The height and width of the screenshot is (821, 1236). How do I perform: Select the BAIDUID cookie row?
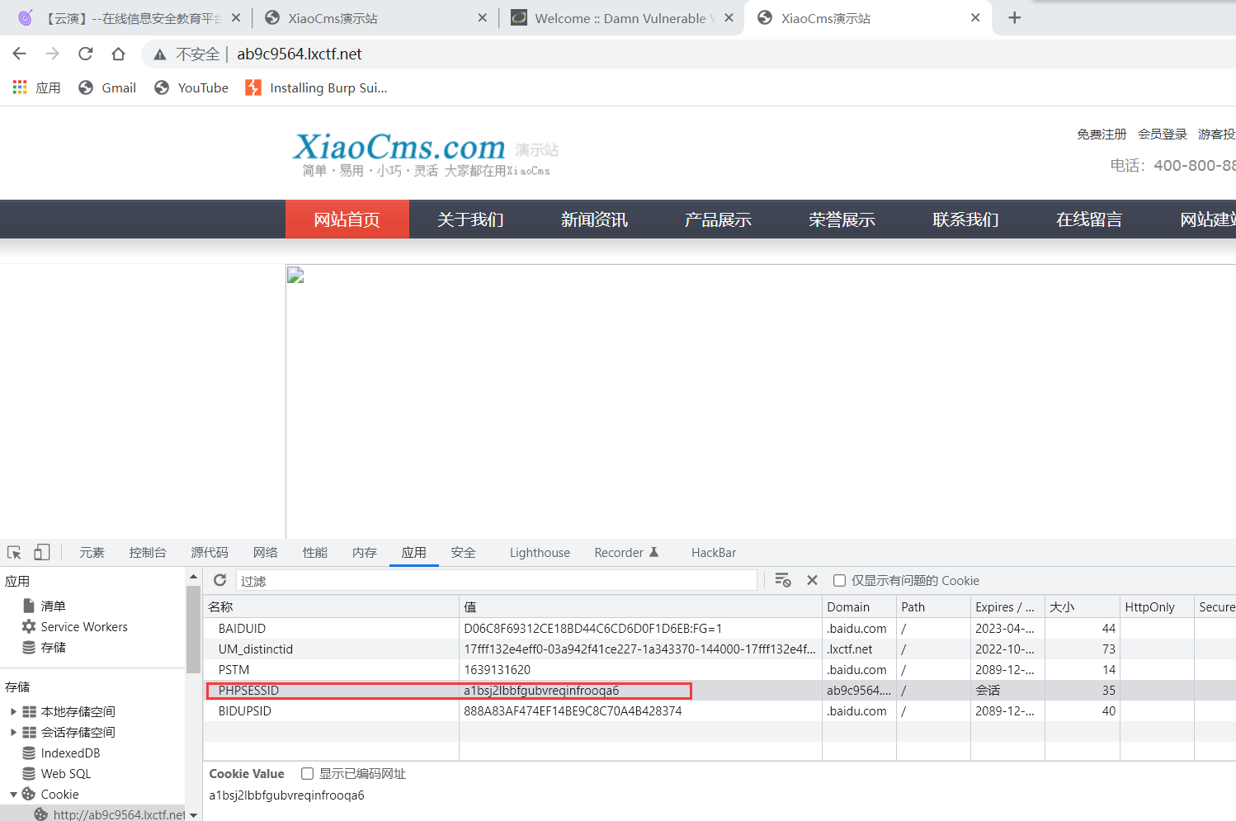click(x=719, y=629)
